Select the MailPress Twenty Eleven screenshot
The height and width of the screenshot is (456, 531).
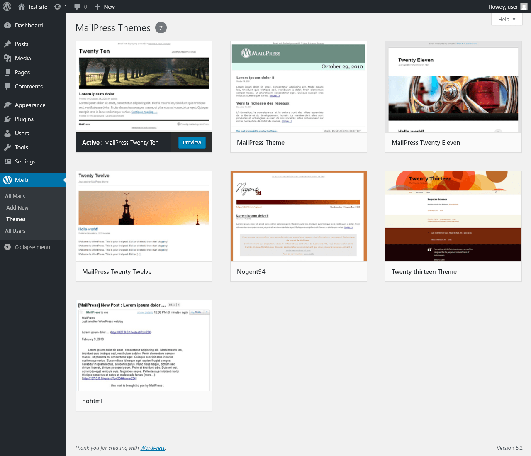(453, 87)
